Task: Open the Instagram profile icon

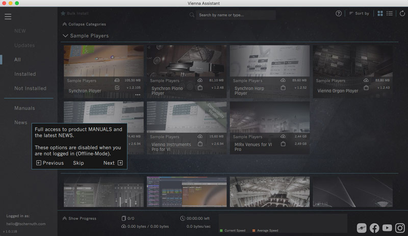Action: coord(400,228)
